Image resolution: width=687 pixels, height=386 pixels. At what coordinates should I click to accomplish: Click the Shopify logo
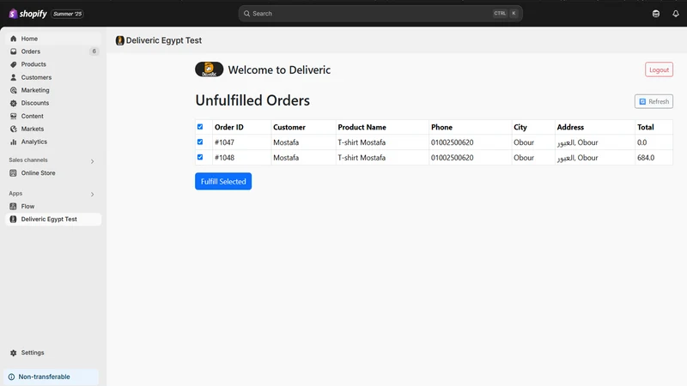[27, 14]
